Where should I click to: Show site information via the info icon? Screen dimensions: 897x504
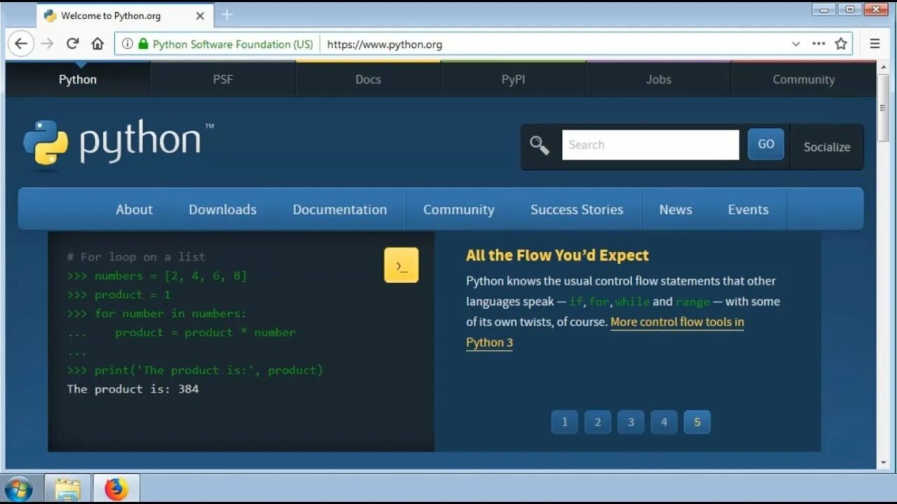coord(128,44)
